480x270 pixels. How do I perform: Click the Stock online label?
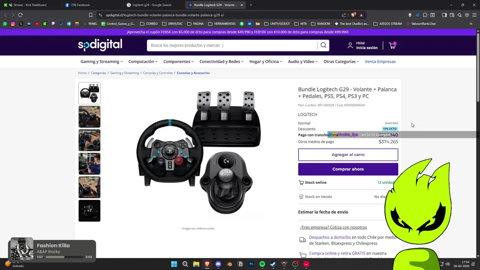[x=316, y=183]
